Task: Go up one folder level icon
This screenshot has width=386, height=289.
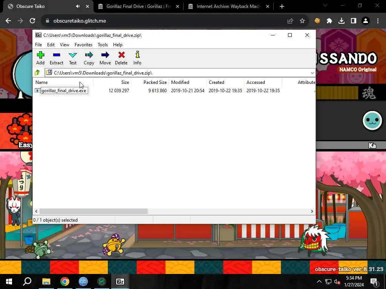Action: click(37, 73)
